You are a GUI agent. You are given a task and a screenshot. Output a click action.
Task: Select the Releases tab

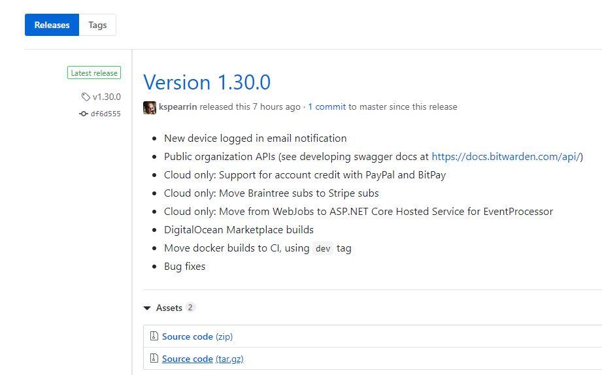[x=52, y=25]
